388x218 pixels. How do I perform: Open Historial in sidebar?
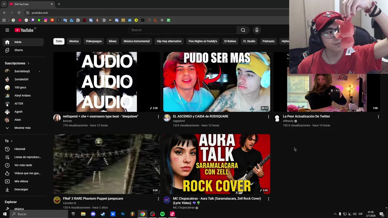point(23,149)
